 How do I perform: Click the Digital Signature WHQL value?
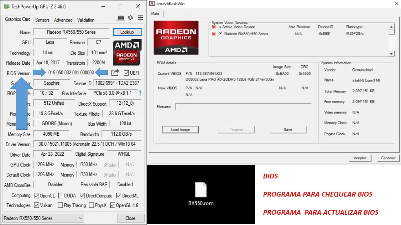[x=124, y=154]
